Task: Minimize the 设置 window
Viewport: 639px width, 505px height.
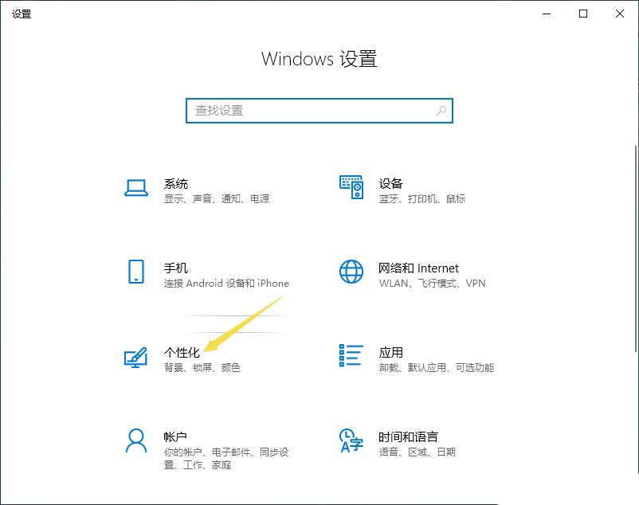Action: click(x=547, y=14)
